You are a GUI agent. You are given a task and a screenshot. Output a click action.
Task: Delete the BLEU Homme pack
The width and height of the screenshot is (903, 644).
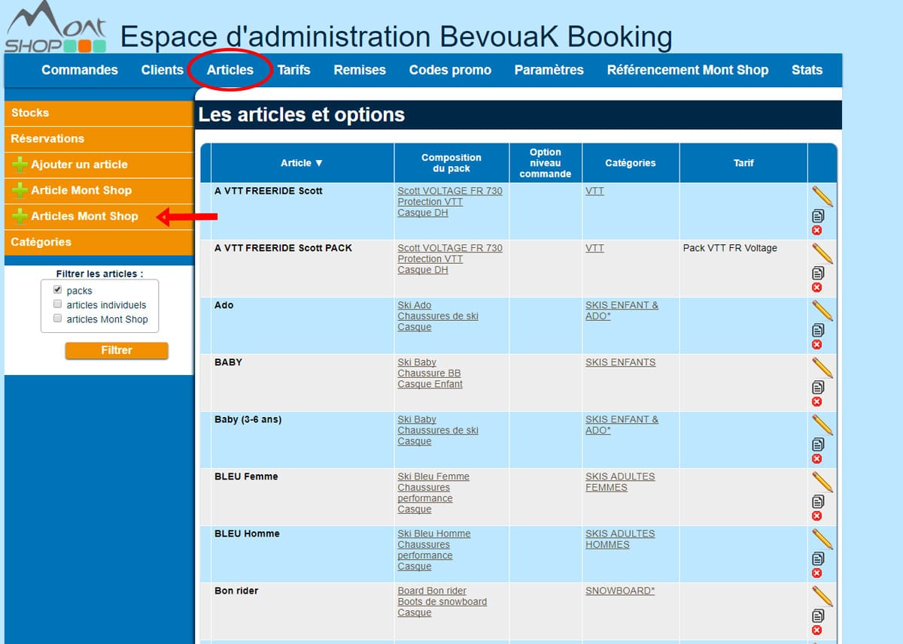816,573
